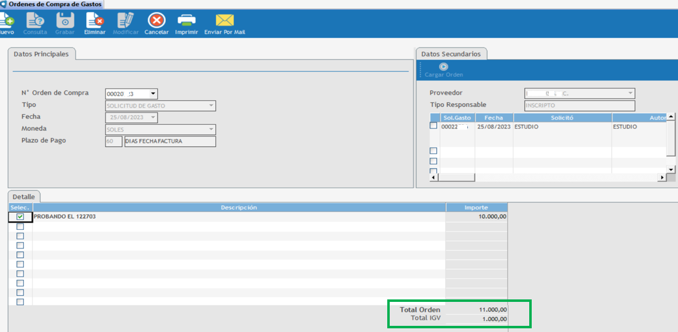
Task: Click the Importe cell 10.000,00
Action: coord(476,217)
